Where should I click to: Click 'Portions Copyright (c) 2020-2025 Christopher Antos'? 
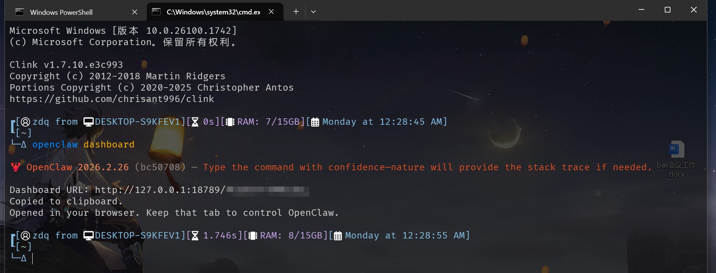152,88
